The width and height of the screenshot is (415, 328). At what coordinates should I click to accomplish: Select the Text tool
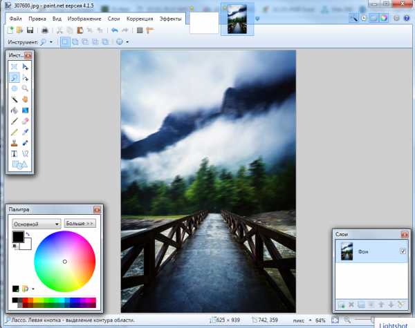coord(15,153)
